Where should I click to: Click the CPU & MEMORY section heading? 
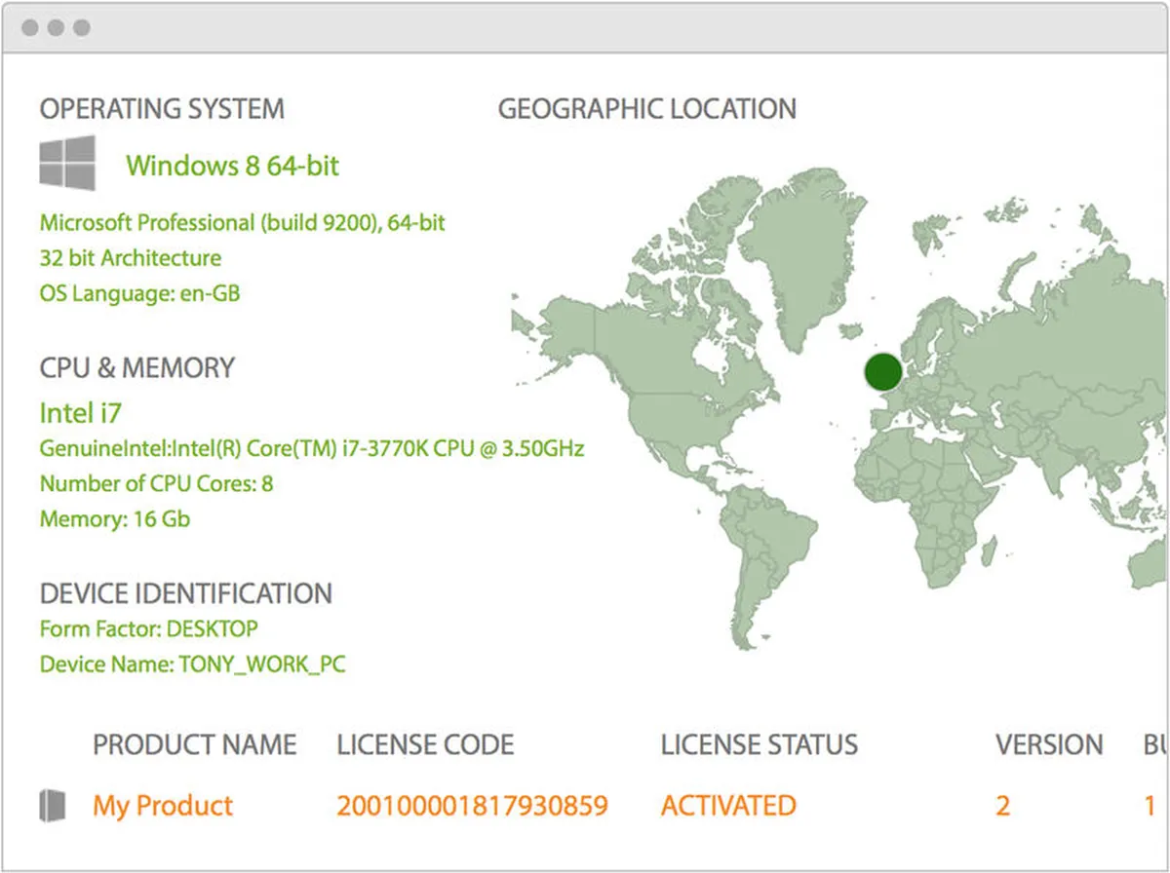[x=136, y=368]
